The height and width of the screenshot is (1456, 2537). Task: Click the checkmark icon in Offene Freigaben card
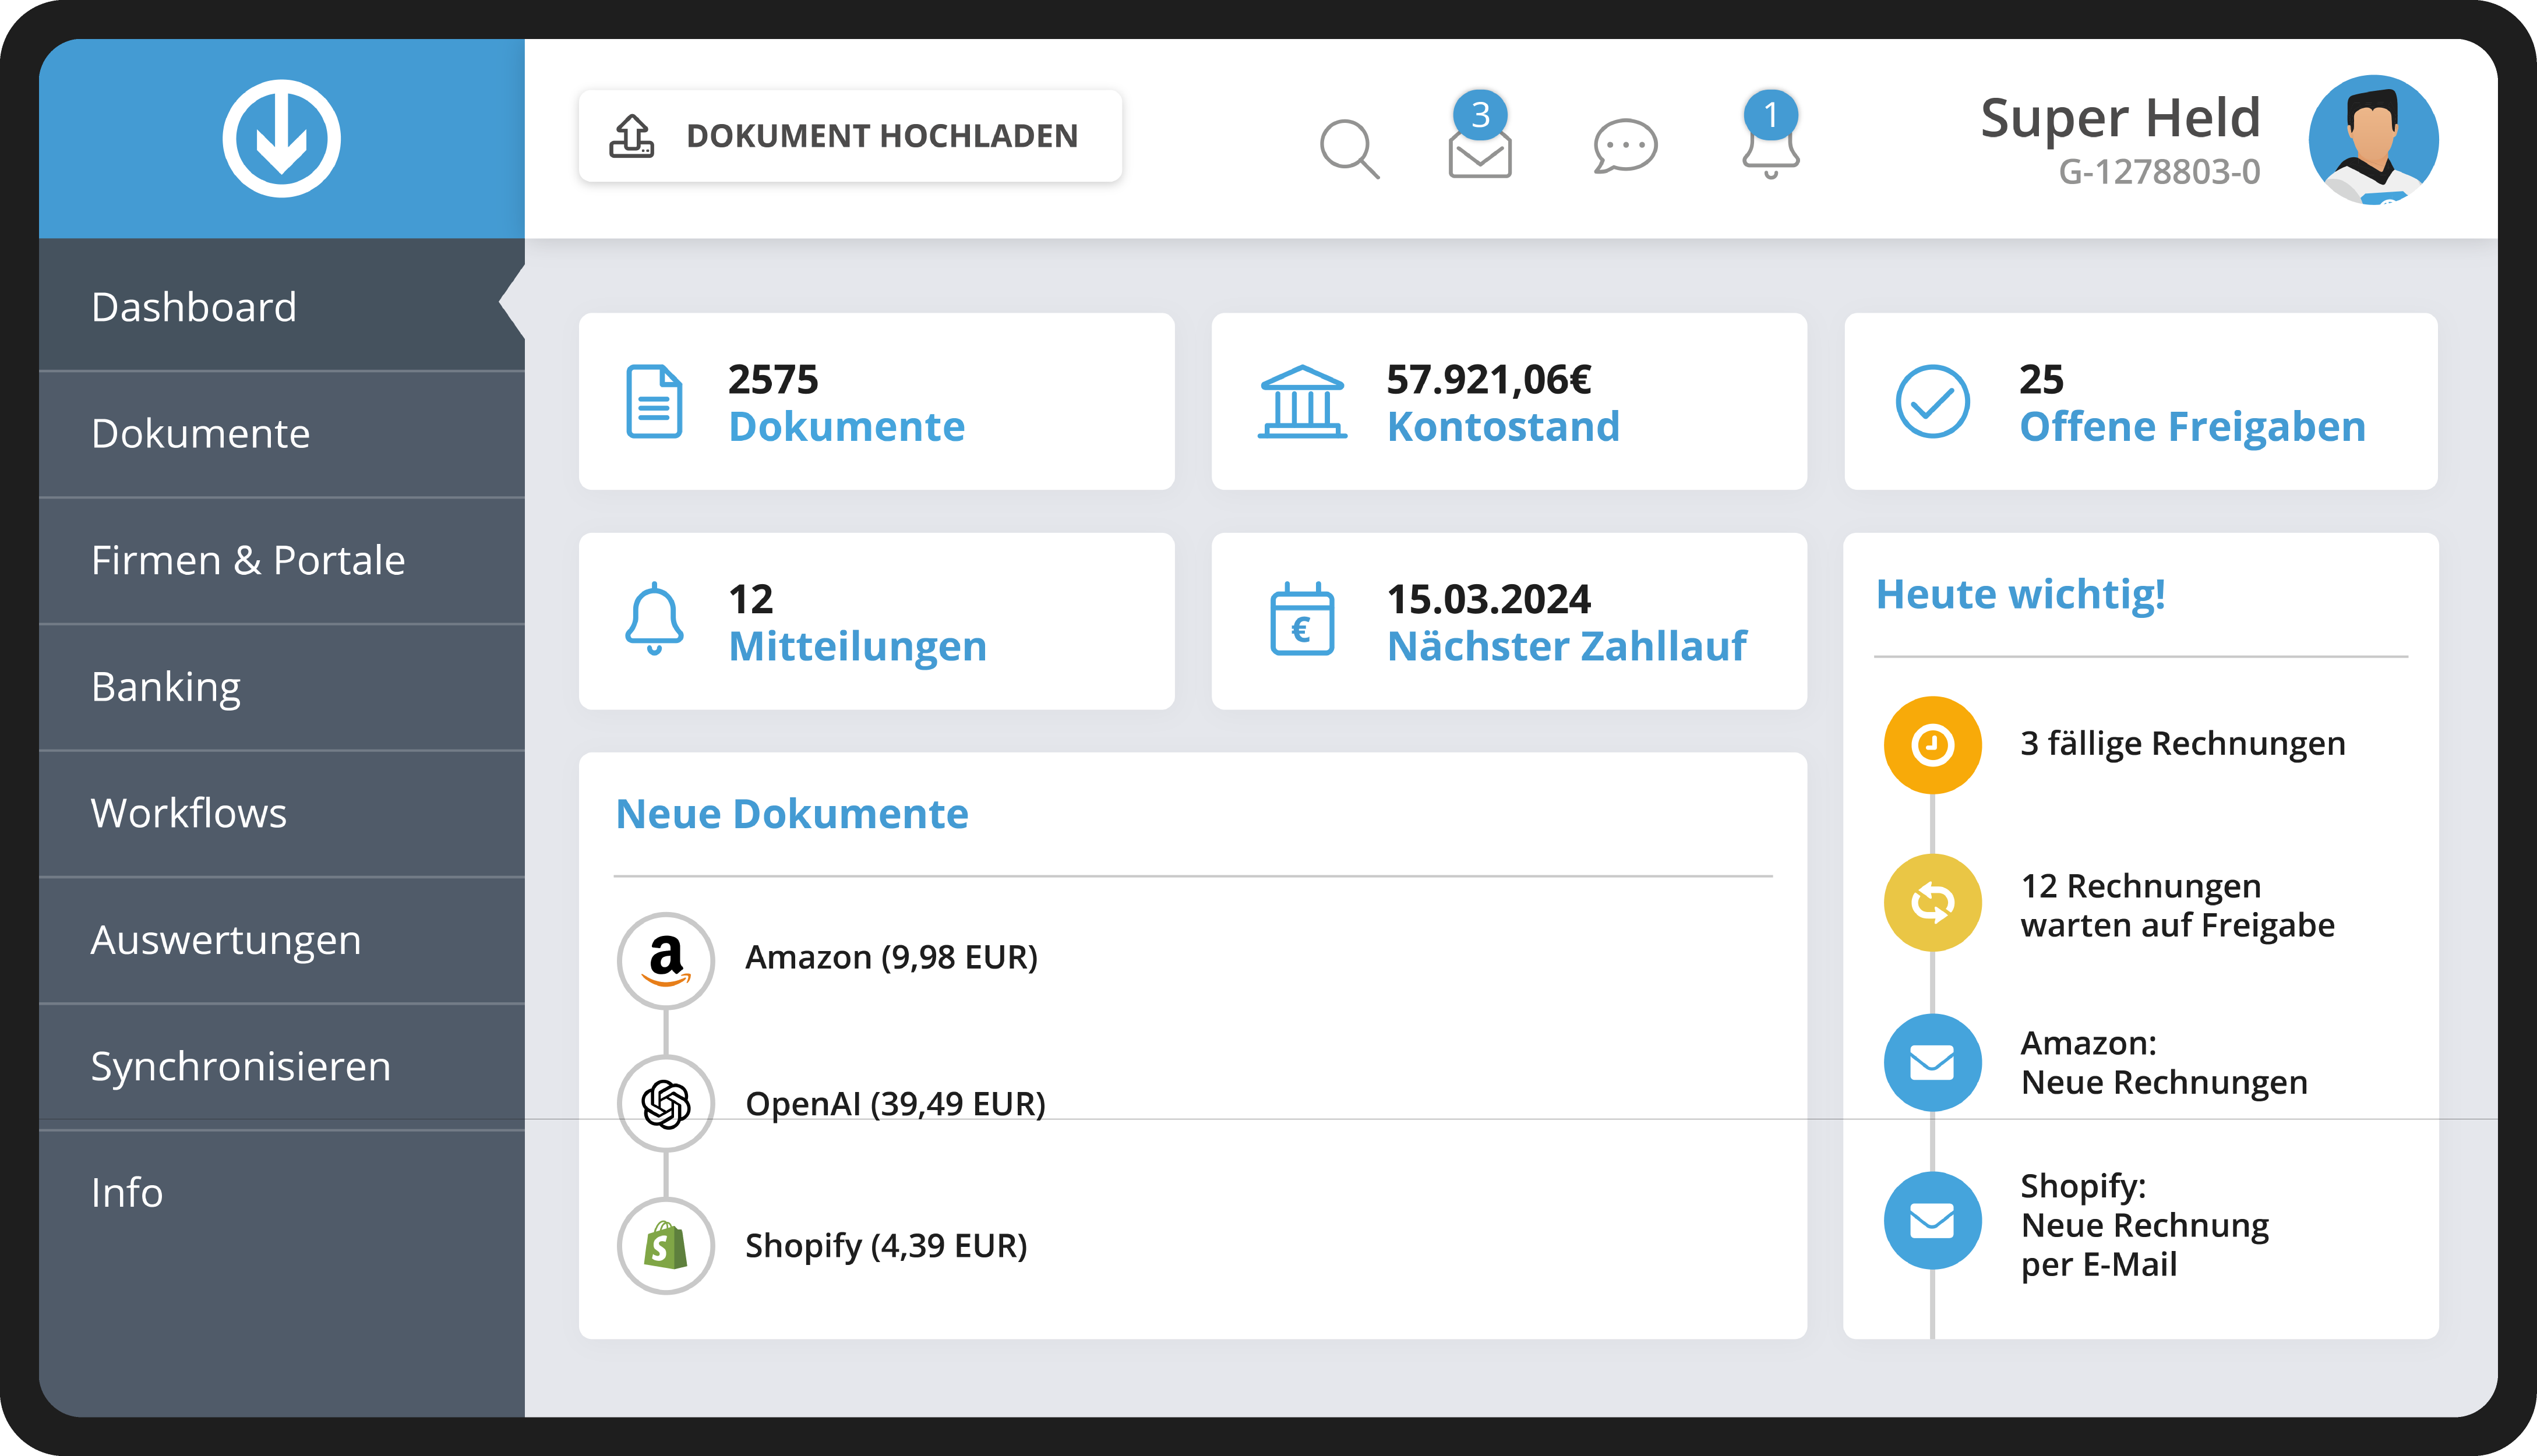pyautogui.click(x=1932, y=401)
